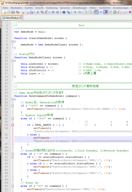Click the synchronize vertical scrolling icon

tap(85, 12)
